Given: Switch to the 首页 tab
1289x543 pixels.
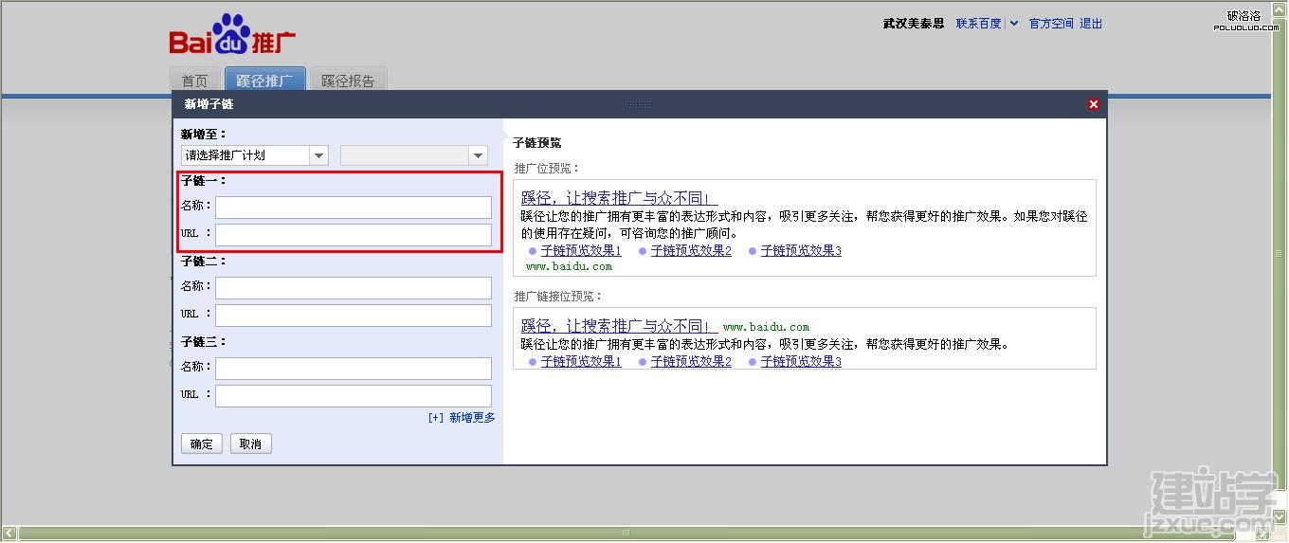Looking at the screenshot, I should pyautogui.click(x=194, y=81).
